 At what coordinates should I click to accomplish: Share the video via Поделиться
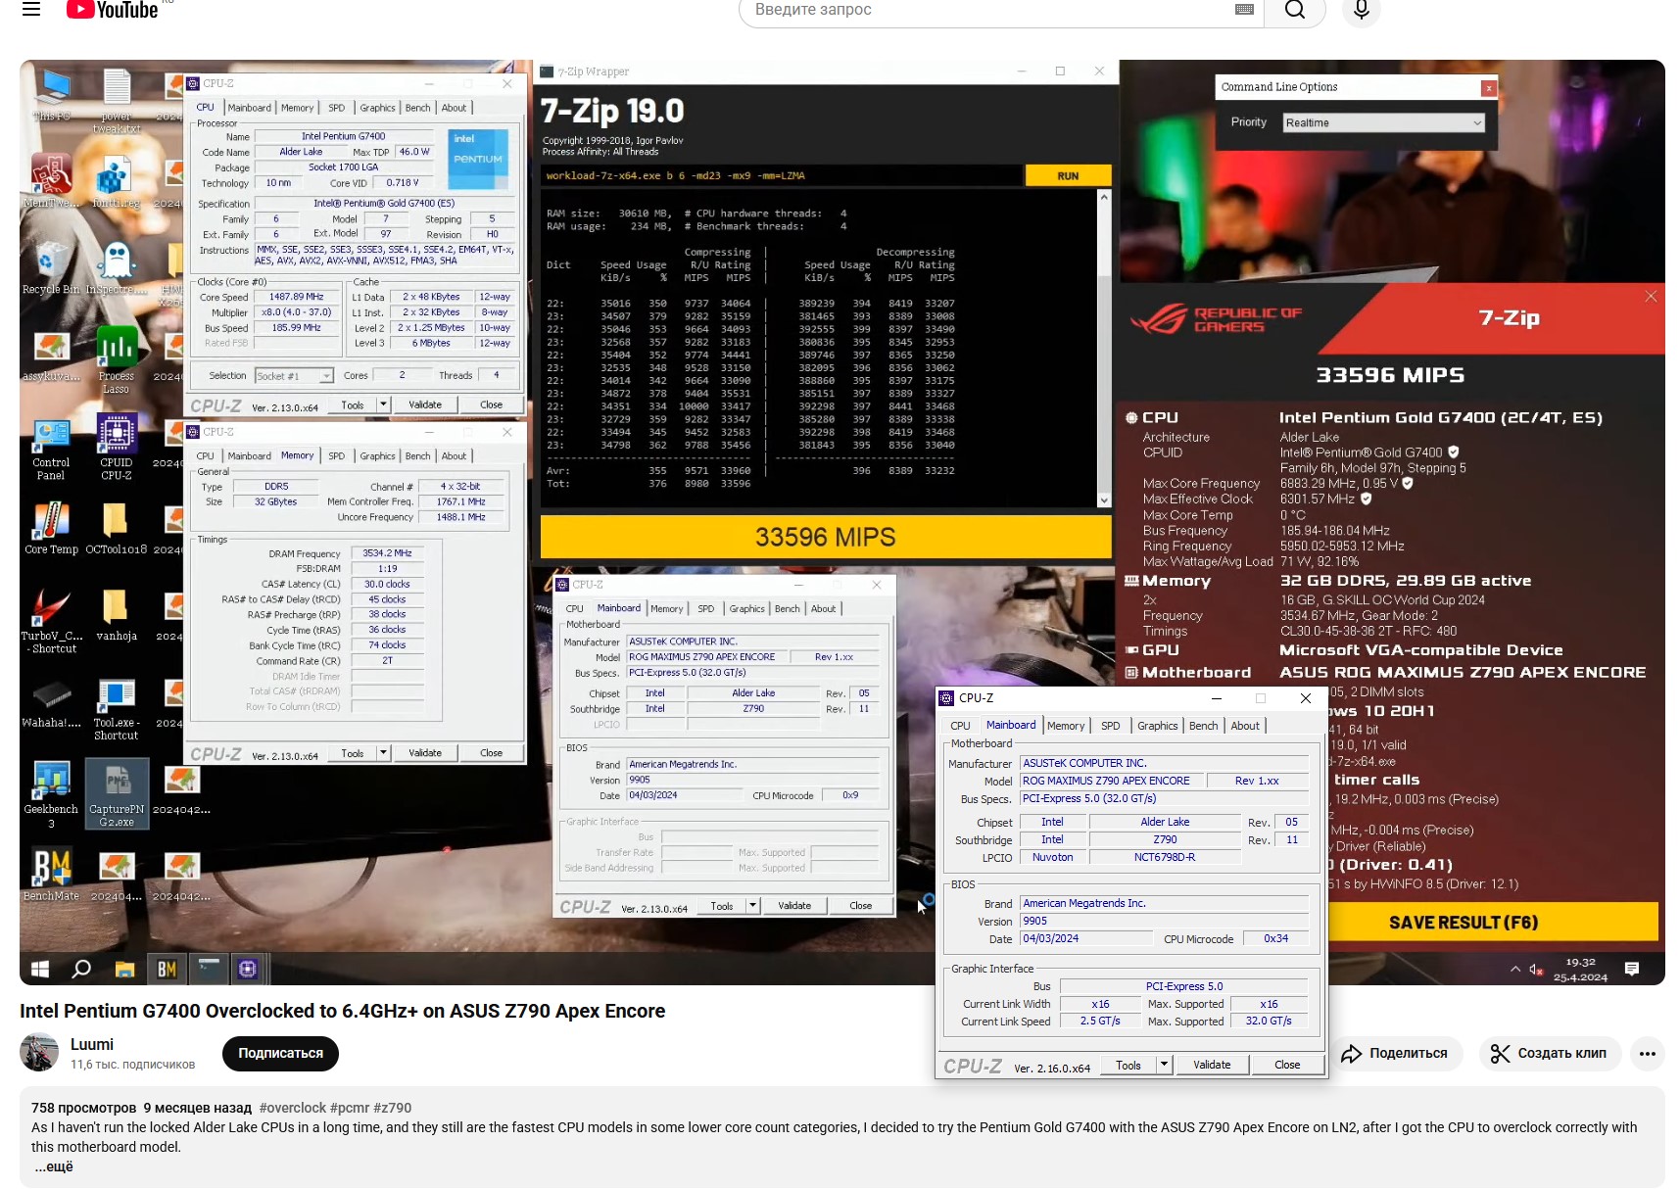[1395, 1054]
